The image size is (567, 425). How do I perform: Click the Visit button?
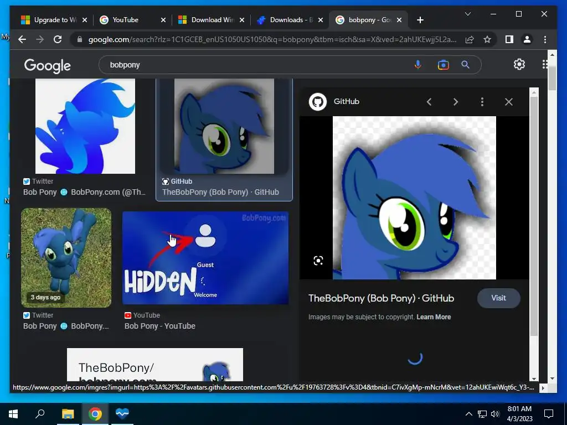tap(499, 298)
